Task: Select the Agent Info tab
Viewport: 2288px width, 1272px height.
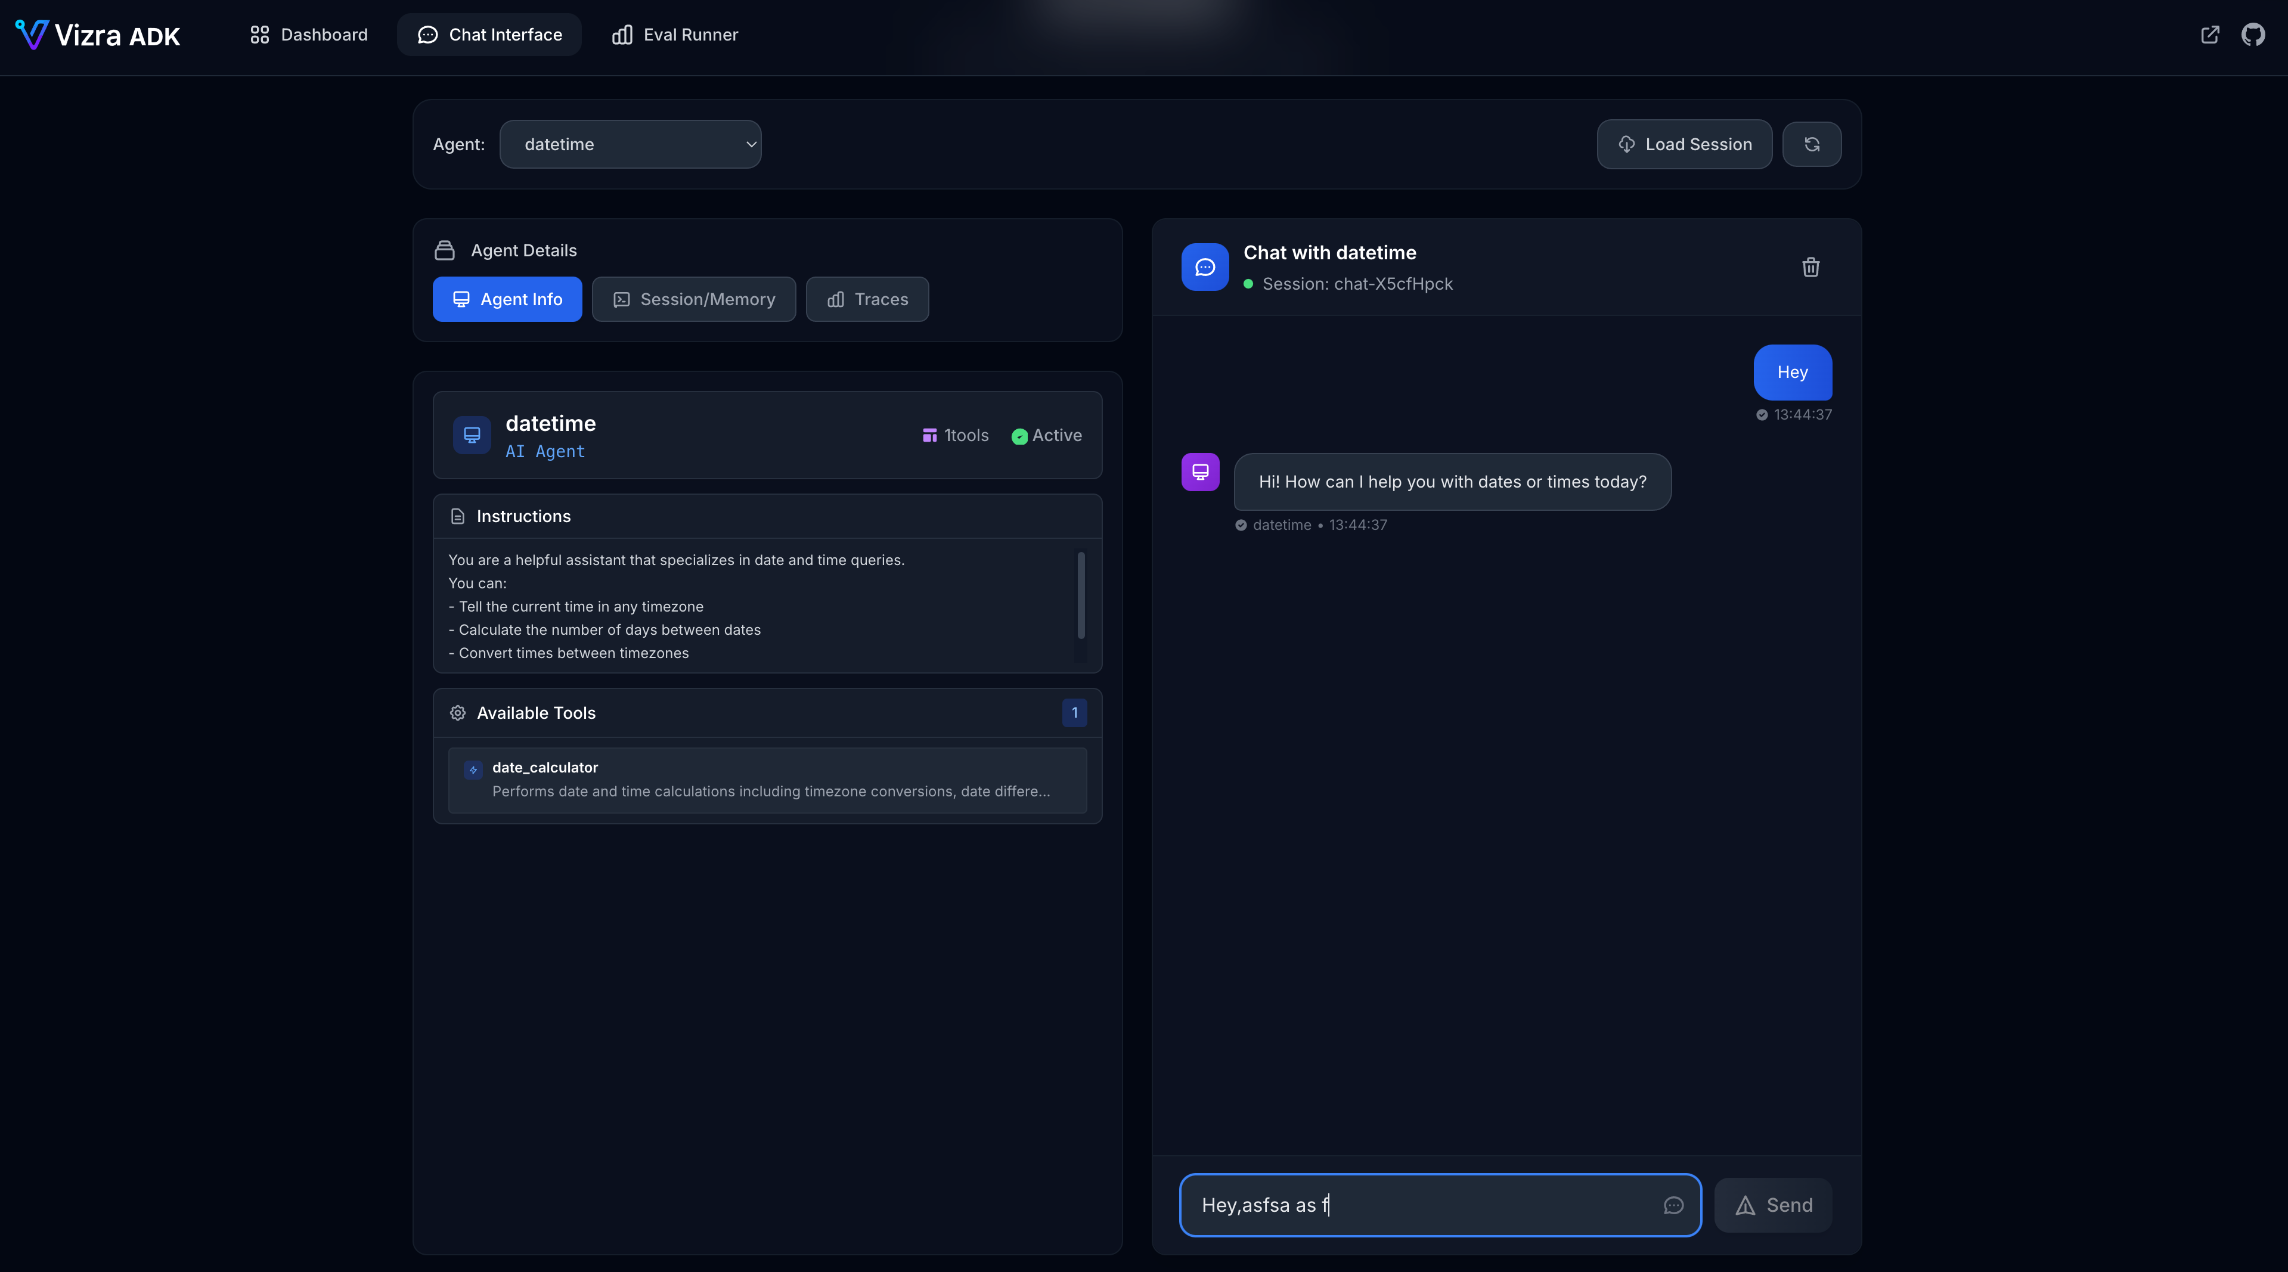Action: pyautogui.click(x=507, y=299)
